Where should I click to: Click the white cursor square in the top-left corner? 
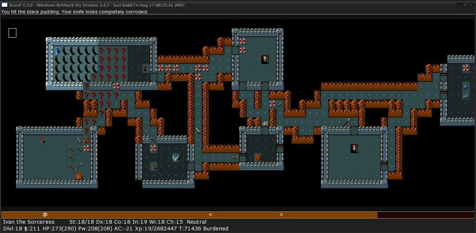pos(12,33)
